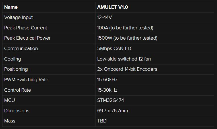Click the "TBD" mass value
The image size is (217, 129).
click(x=102, y=121)
